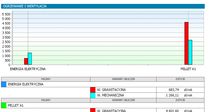Image resolution: width=206 pixels, height=112 pixels.
Task: Select the ENERGIA ELEKTRYCZNA table row
Action: [x=103, y=84]
